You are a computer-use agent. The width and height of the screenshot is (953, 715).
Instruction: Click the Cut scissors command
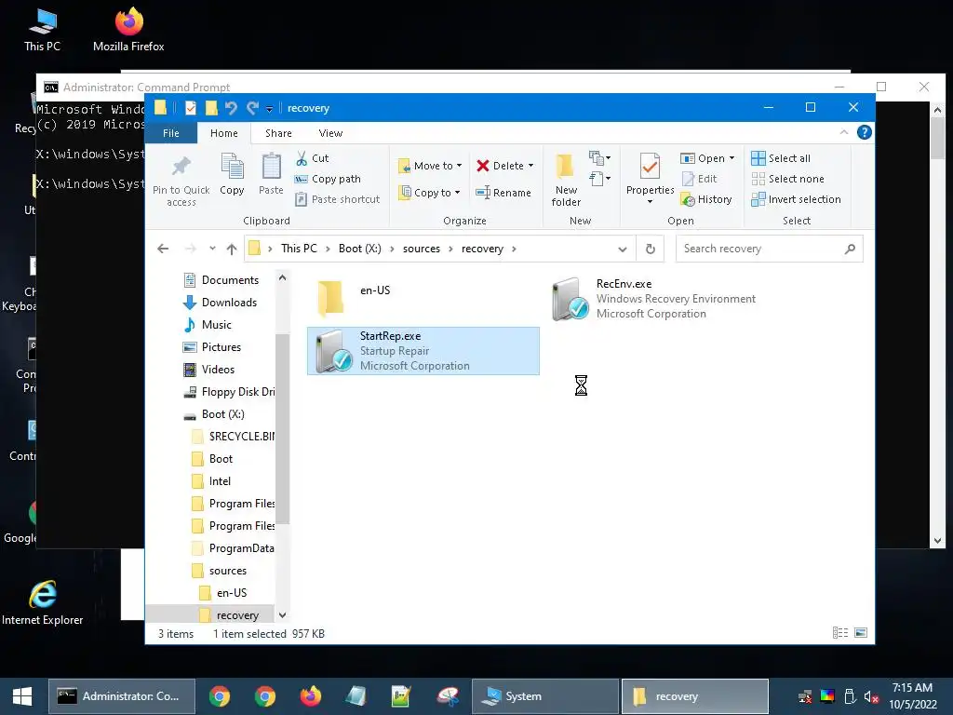(x=313, y=158)
